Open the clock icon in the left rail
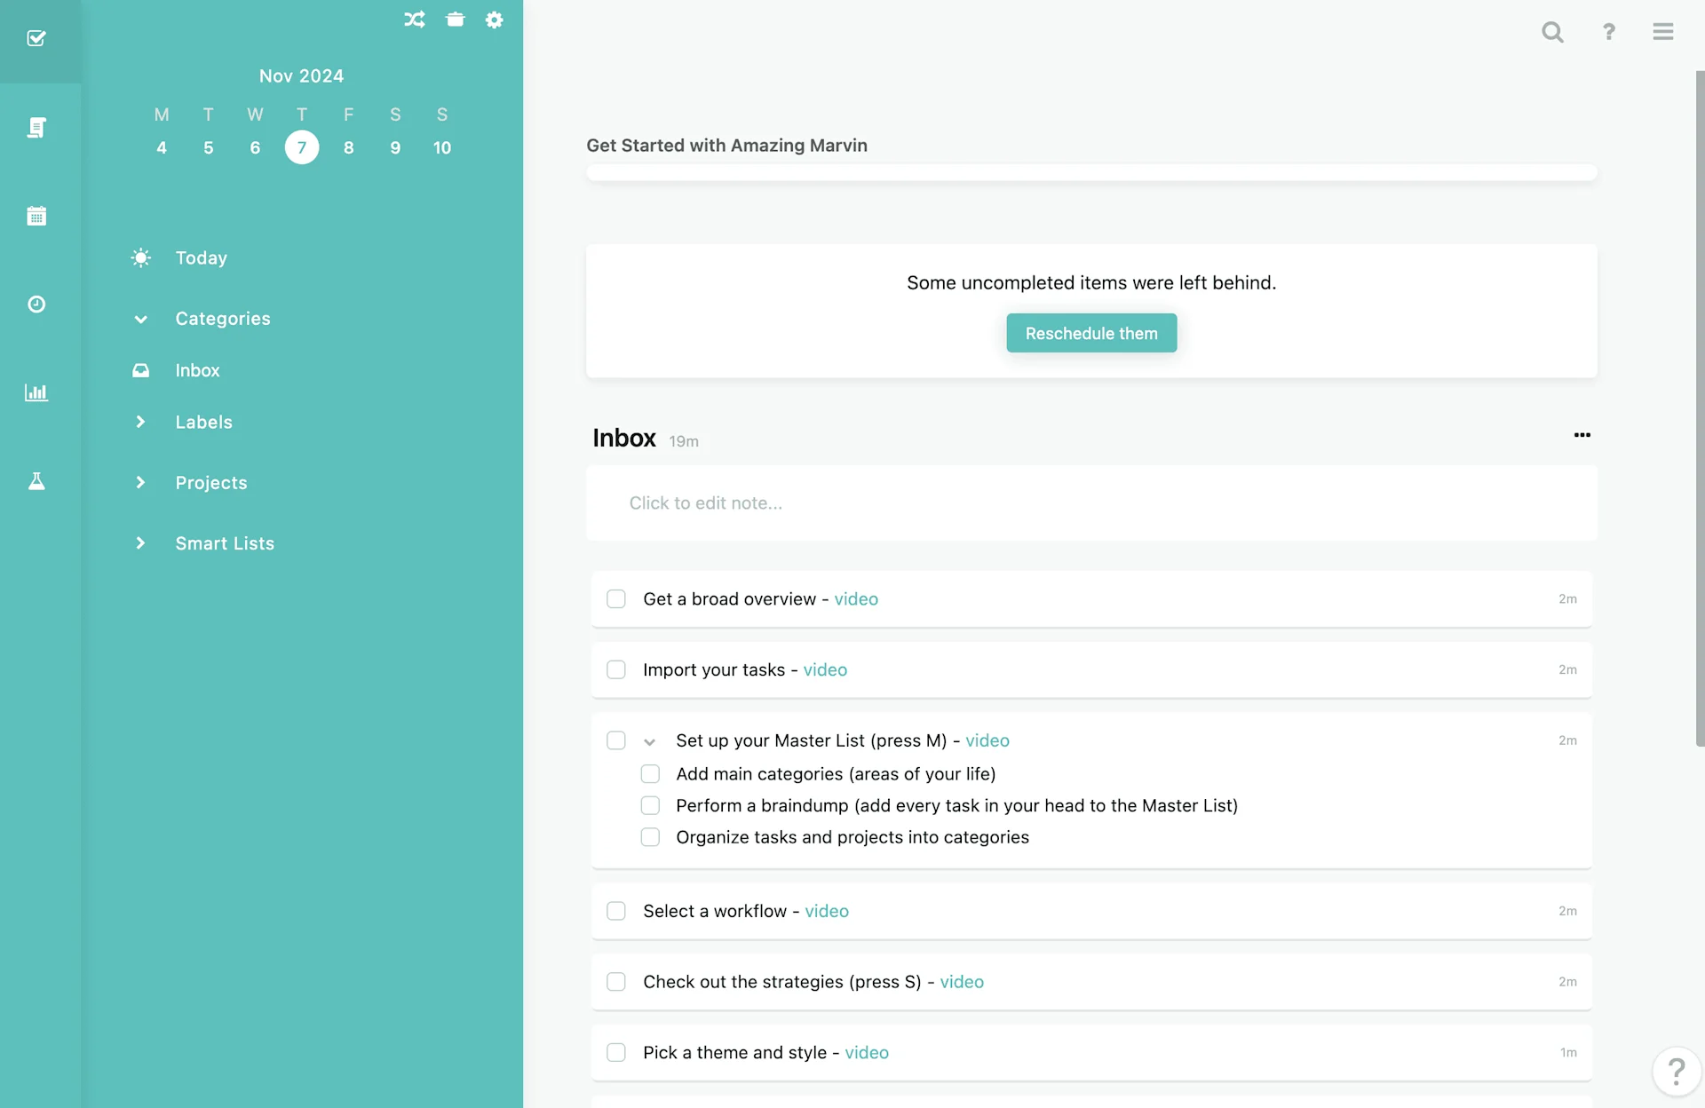 click(36, 305)
